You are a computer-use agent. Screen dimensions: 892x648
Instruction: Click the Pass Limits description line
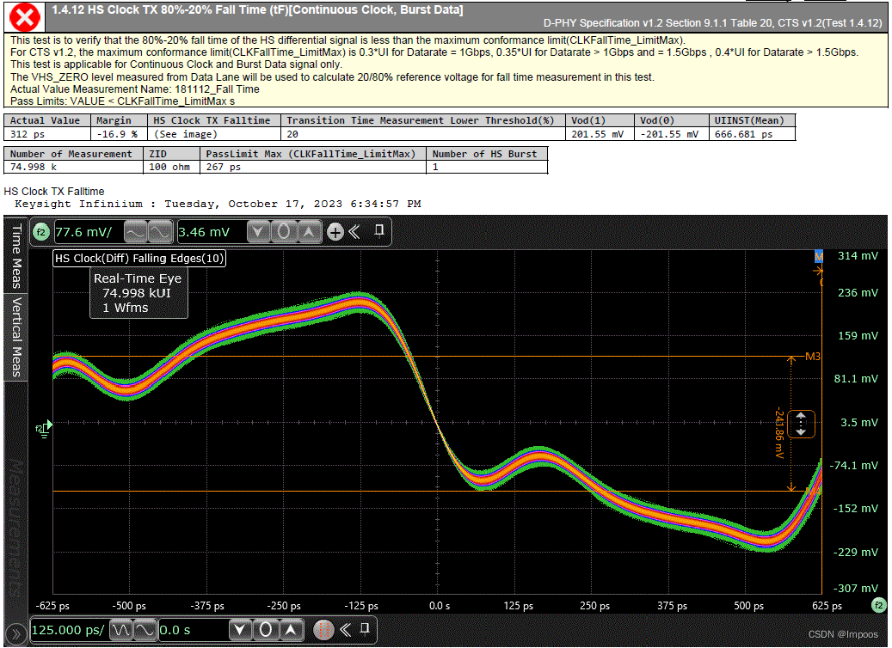tap(122, 101)
